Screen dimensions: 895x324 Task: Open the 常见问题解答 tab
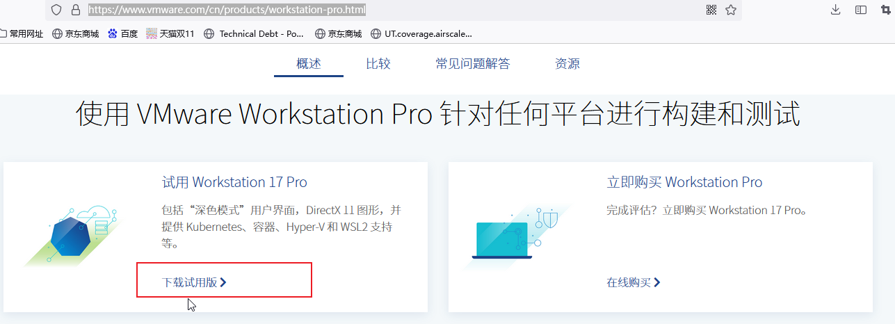(473, 64)
